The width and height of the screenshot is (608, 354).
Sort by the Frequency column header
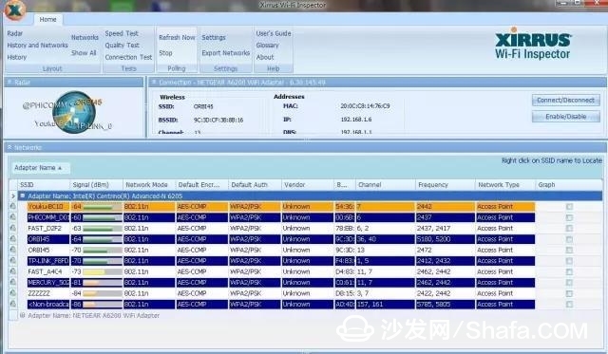(x=446, y=185)
